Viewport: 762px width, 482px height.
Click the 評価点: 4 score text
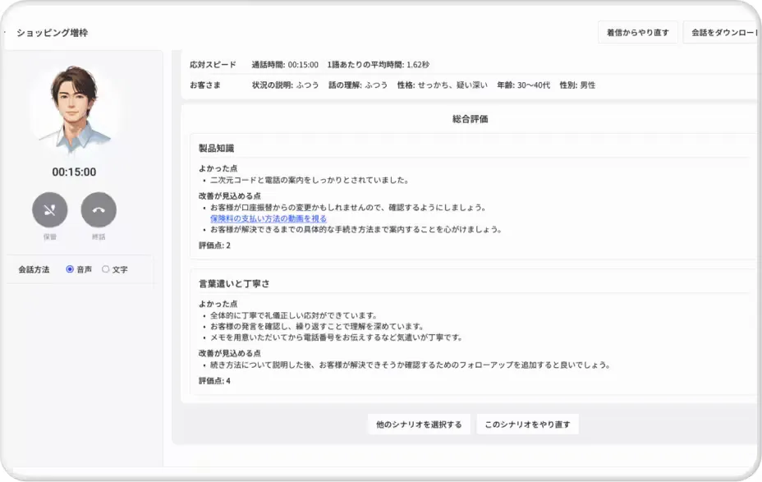pyautogui.click(x=214, y=381)
